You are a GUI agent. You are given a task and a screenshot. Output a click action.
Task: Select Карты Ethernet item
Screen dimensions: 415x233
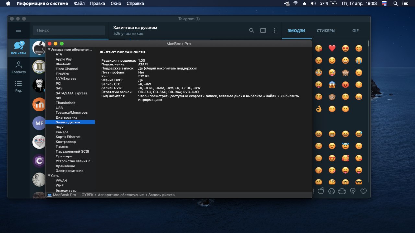tap(68, 137)
